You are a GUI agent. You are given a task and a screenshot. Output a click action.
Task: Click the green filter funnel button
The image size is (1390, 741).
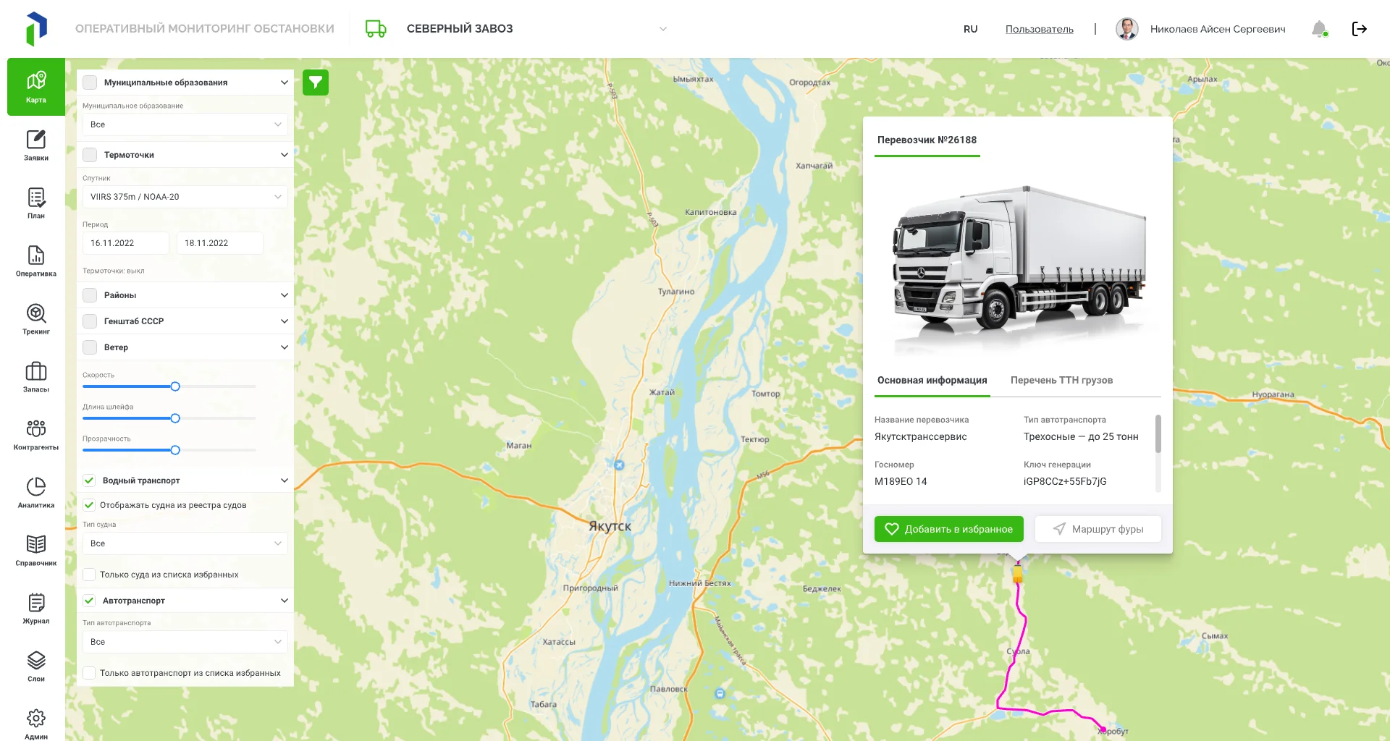[316, 82]
